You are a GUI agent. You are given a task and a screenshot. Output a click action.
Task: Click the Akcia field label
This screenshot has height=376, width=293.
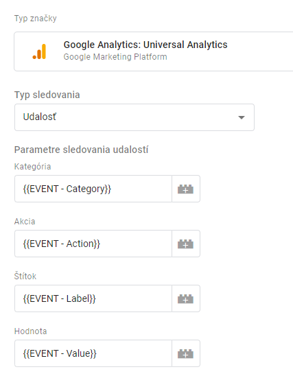pos(25,222)
